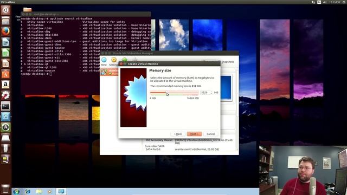Click Back button in wizard
The width and height of the screenshot is (347, 195).
tap(178, 134)
